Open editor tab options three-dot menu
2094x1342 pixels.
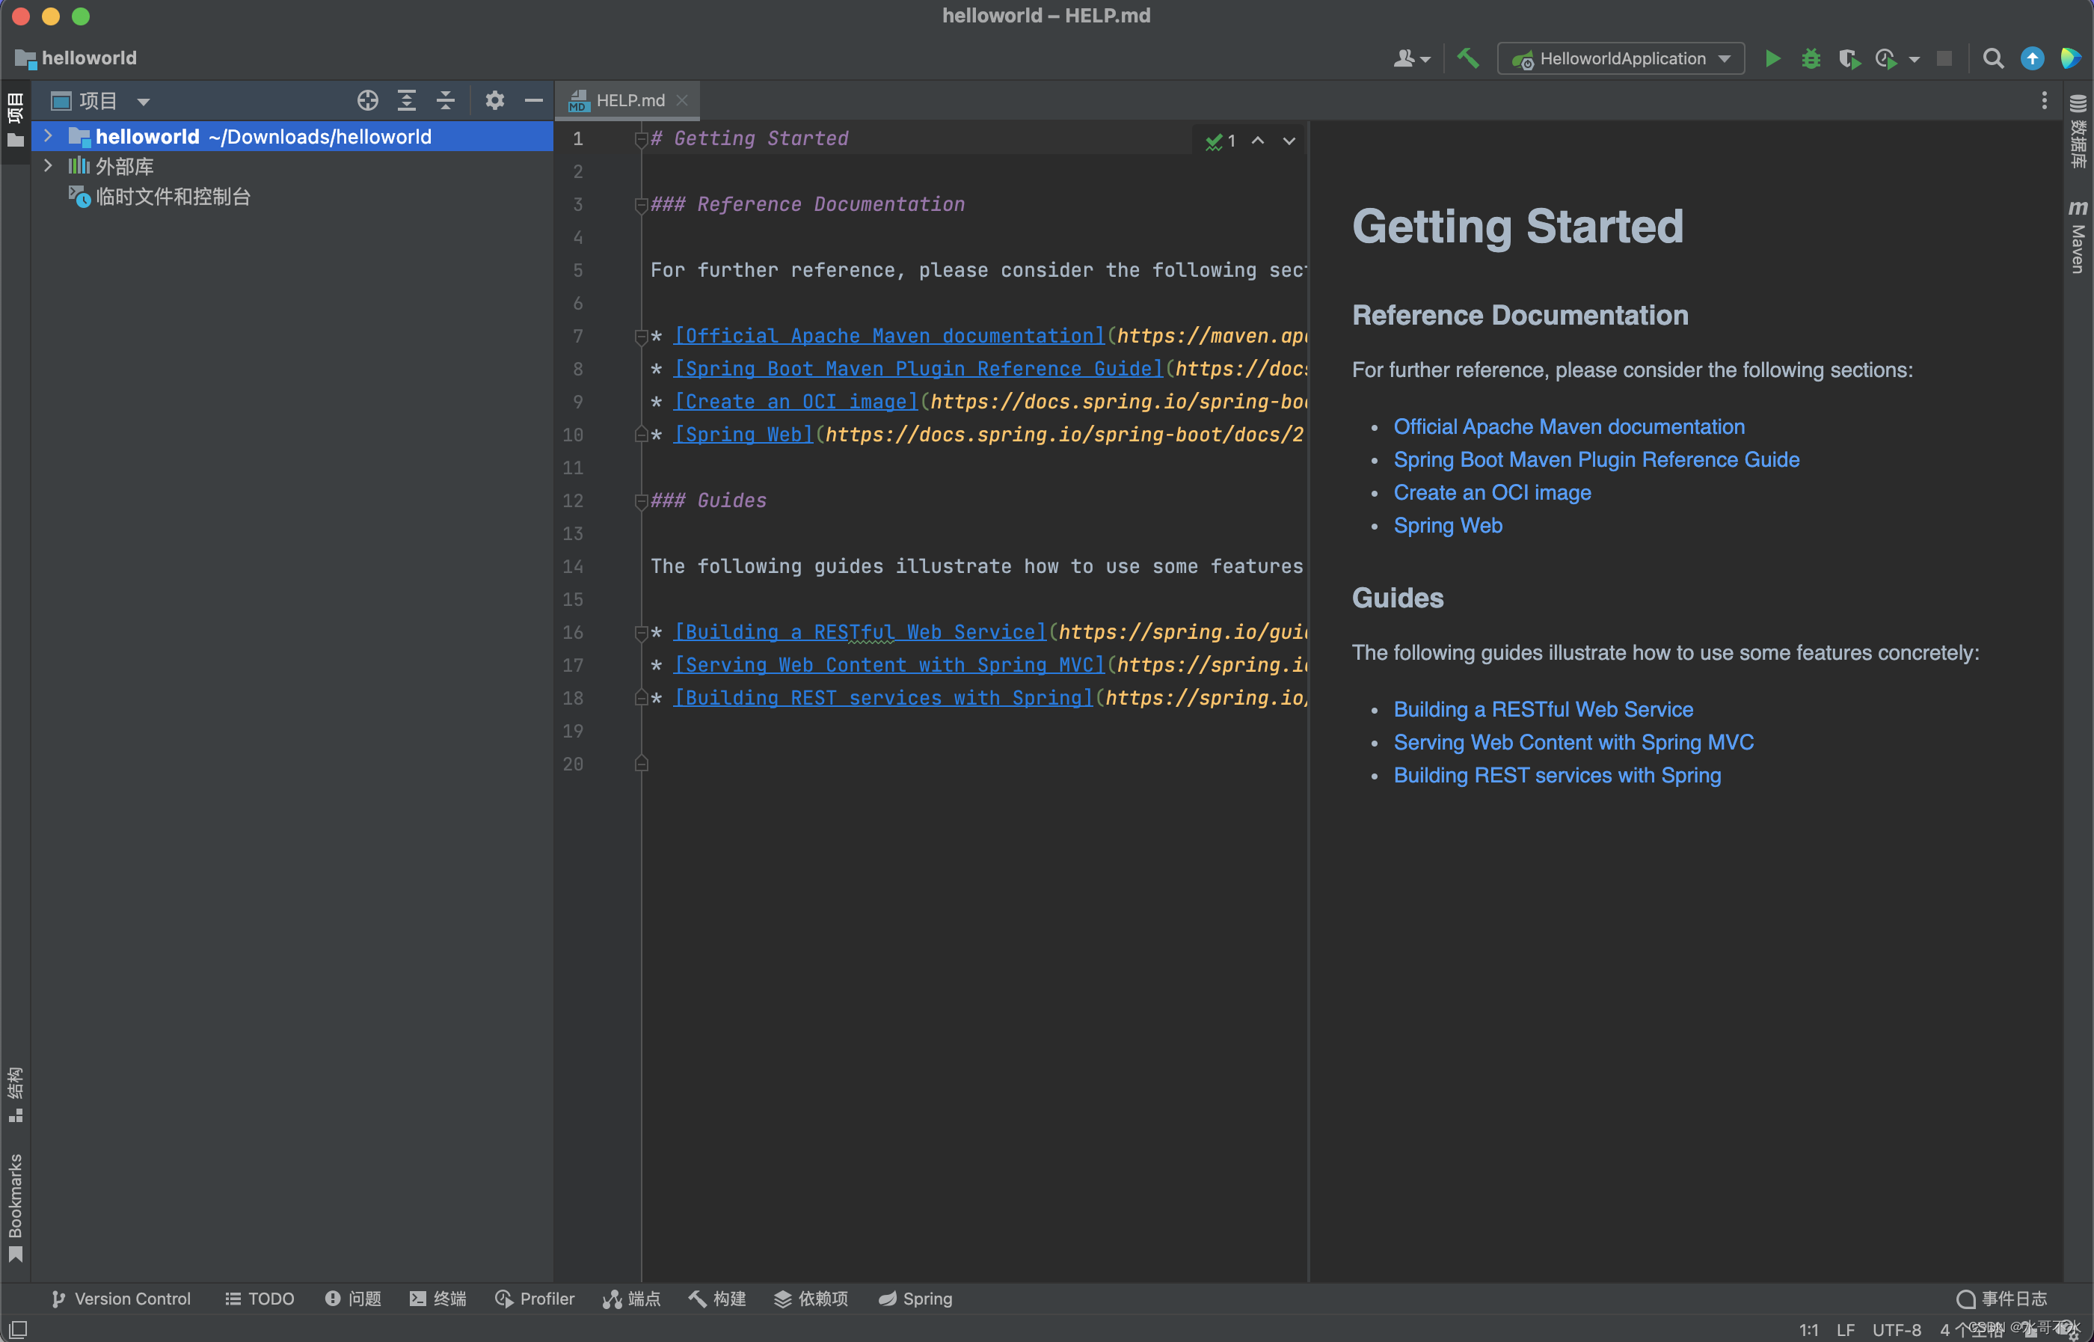[x=2045, y=100]
